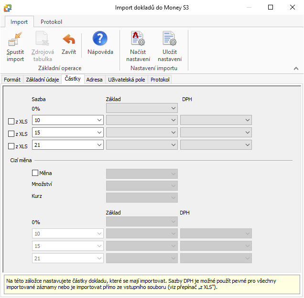
Task: Open the Kurz dropdown
Action: (x=142, y=198)
